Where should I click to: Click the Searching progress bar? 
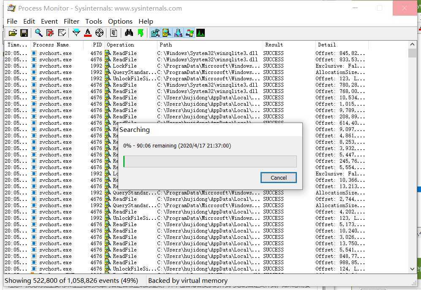click(x=210, y=161)
